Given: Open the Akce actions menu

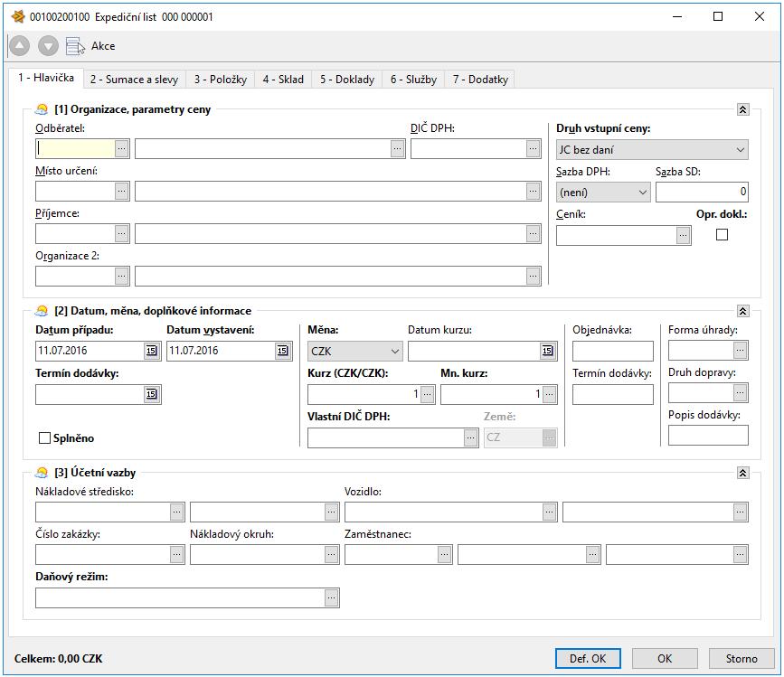Looking at the screenshot, I should [90, 46].
